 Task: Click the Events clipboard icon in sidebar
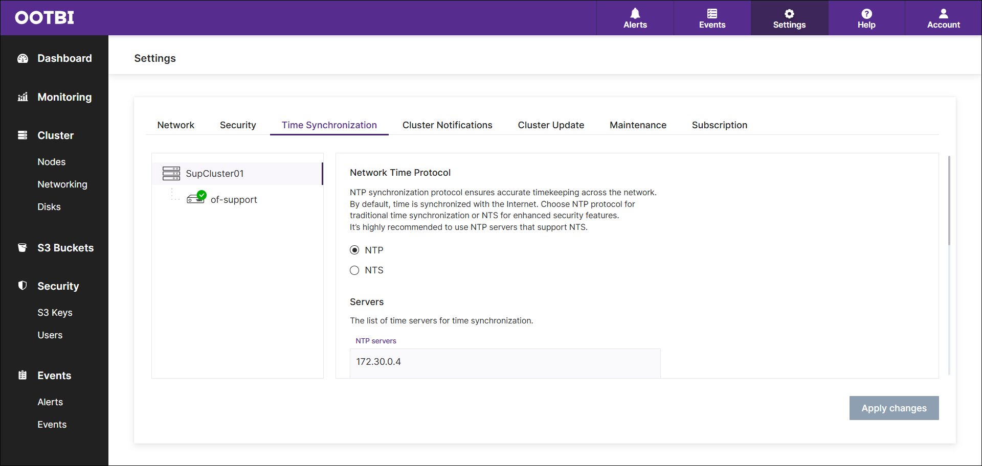click(23, 375)
